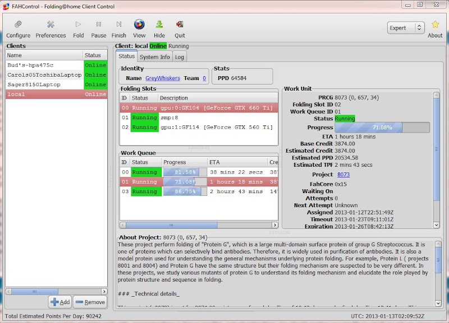The height and width of the screenshot is (323, 449).
Task: Select work queue row 00 at 81.58%
Action: [x=199, y=172]
